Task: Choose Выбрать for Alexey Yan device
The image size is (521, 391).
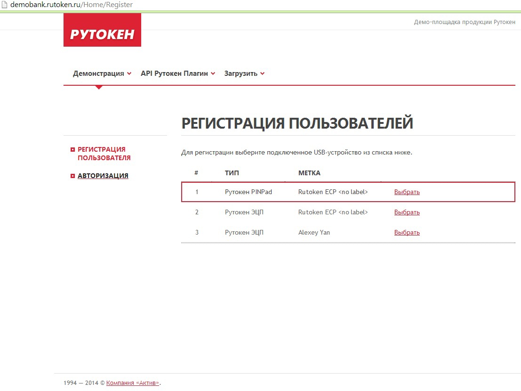Action: point(407,232)
